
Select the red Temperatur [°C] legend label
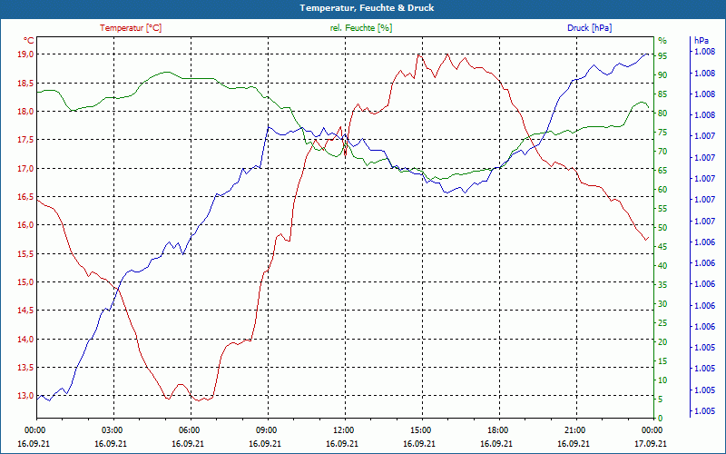(131, 28)
